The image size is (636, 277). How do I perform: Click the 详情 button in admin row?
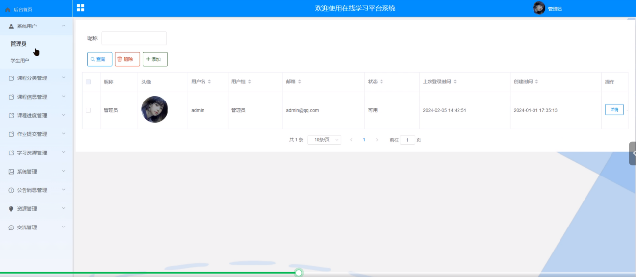tap(614, 110)
